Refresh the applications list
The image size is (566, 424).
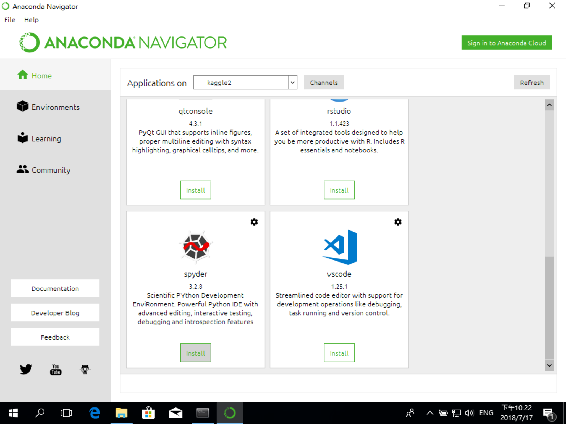531,83
